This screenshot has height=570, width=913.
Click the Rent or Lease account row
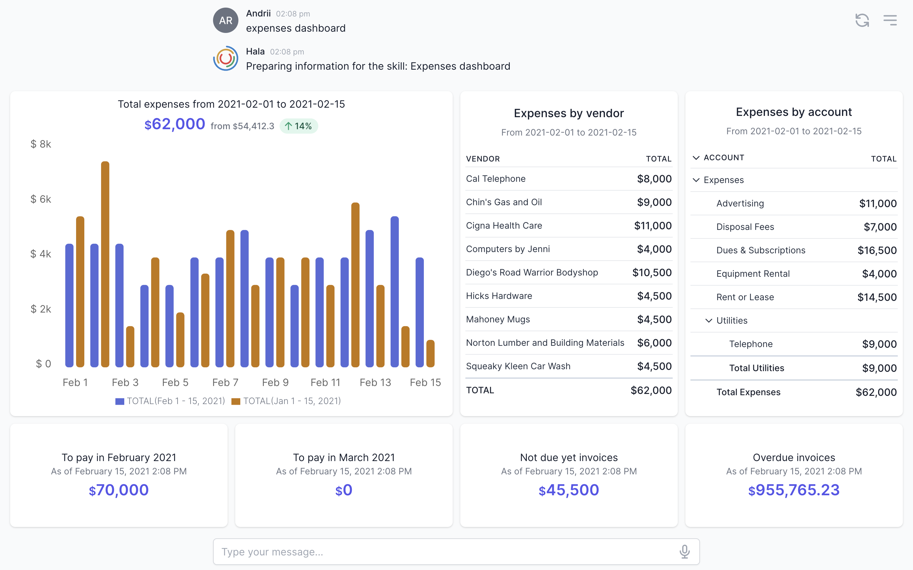794,297
